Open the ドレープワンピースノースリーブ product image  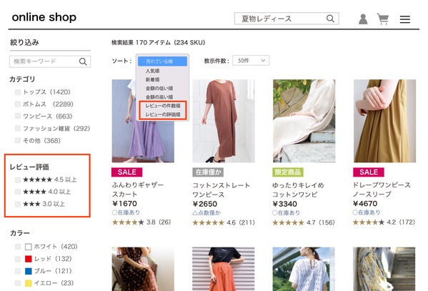coord(384,121)
